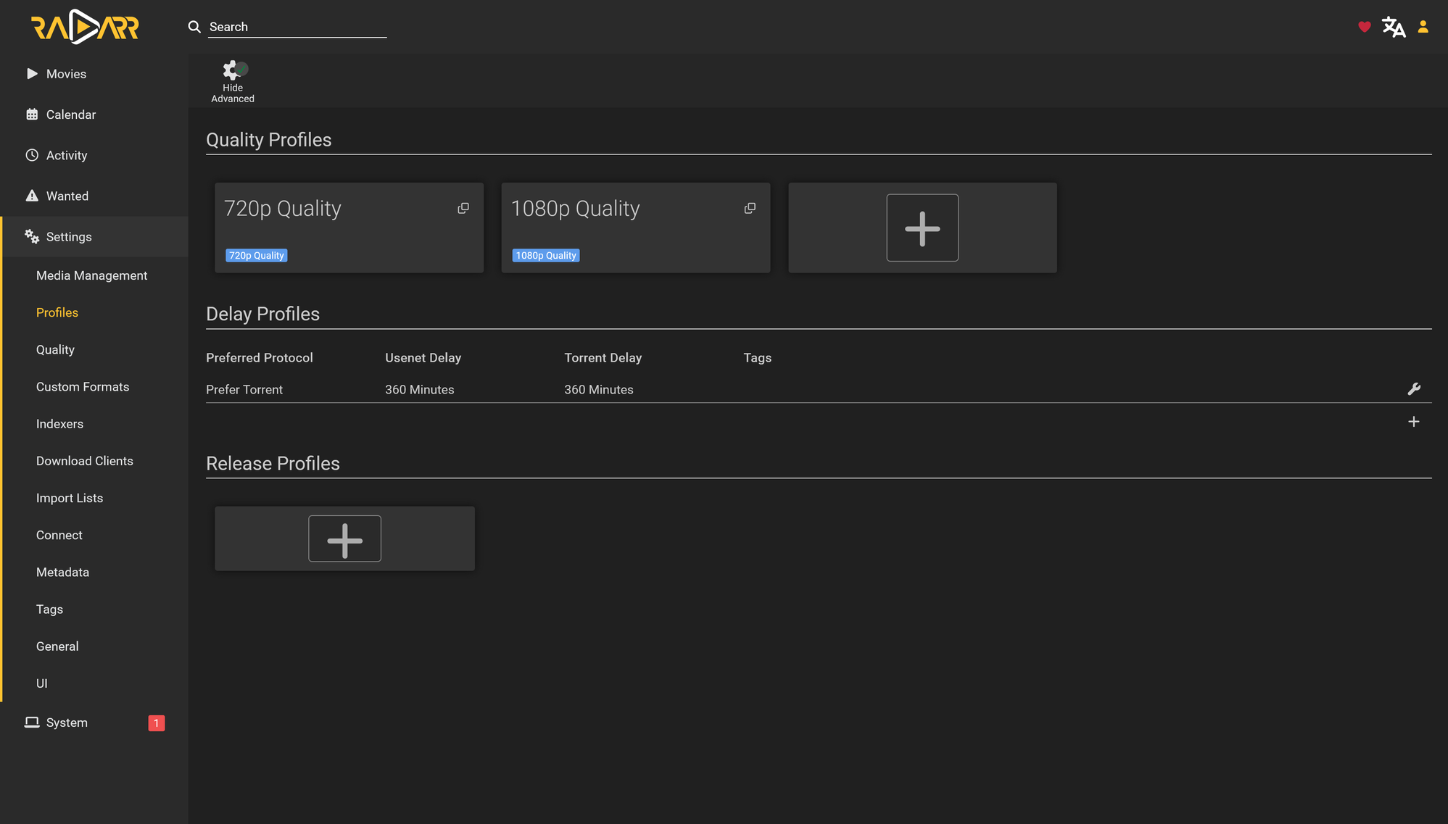The height and width of the screenshot is (824, 1448).
Task: Open the 1080p Quality profile card
Action: pyautogui.click(x=636, y=228)
